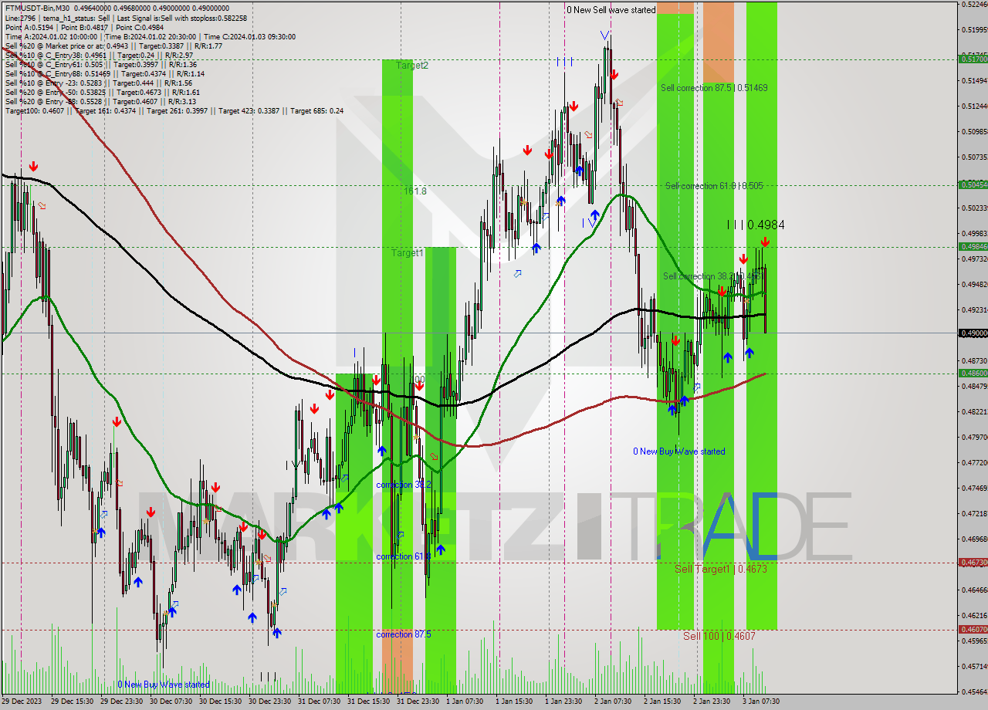This screenshot has height=710, width=988.
Task: Click the blue 'correction 38.2' label
Action: (x=404, y=485)
